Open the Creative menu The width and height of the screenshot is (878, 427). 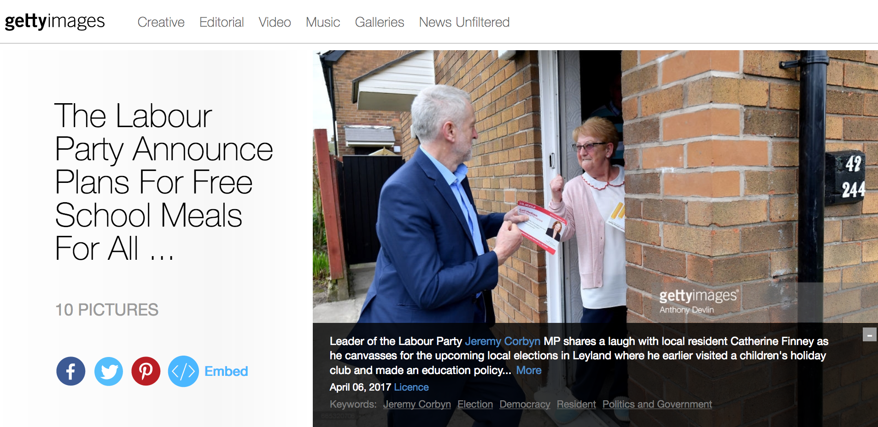[161, 22]
